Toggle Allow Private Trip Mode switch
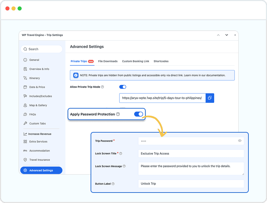This screenshot has height=203, width=267. (x=123, y=87)
